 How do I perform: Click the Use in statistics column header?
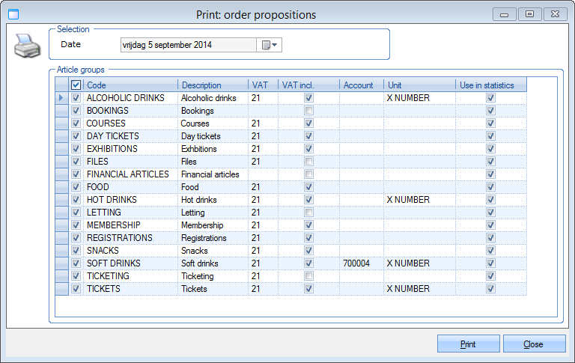click(x=490, y=85)
